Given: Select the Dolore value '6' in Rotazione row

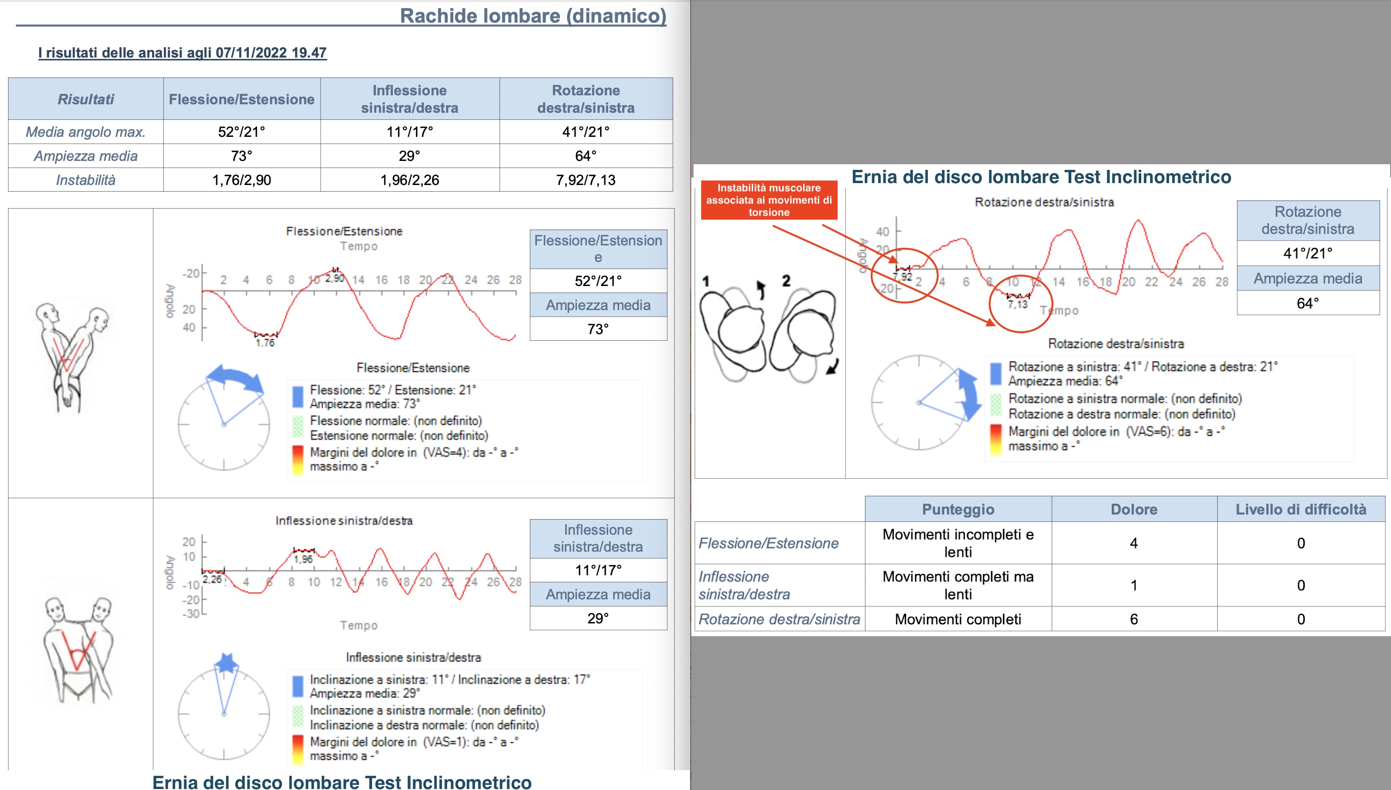Looking at the screenshot, I should click(x=1134, y=619).
